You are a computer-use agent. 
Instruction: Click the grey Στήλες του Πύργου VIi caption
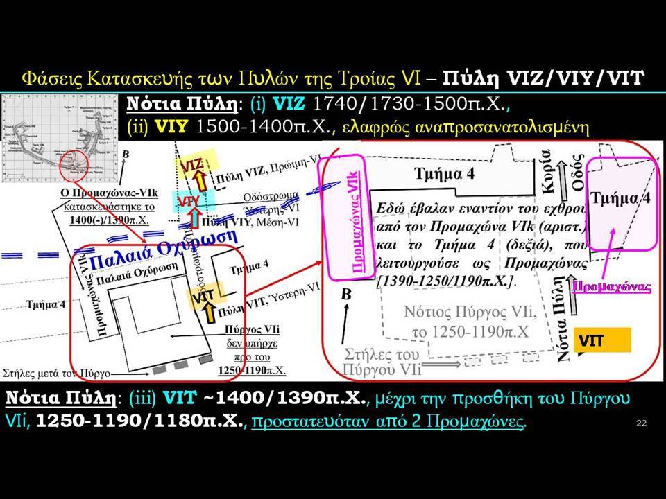coord(382,362)
